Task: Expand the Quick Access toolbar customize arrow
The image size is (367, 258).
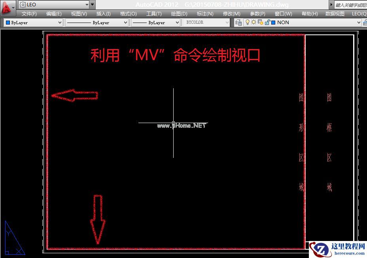Action: (93, 4)
